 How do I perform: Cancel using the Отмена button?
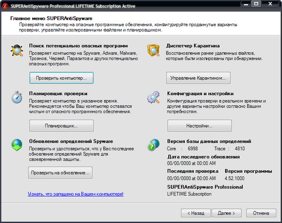point(261,213)
